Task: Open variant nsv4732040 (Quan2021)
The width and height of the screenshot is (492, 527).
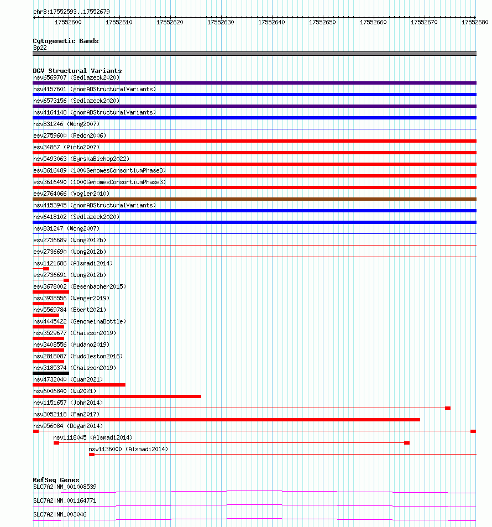Action: (x=68, y=379)
